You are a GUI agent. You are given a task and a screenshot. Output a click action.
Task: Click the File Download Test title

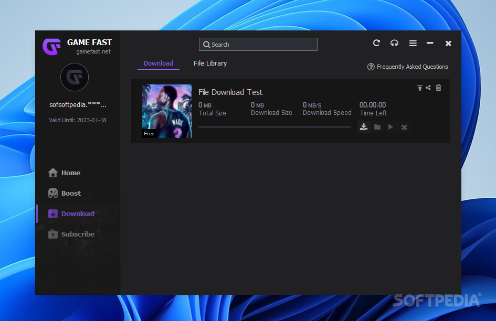230,92
